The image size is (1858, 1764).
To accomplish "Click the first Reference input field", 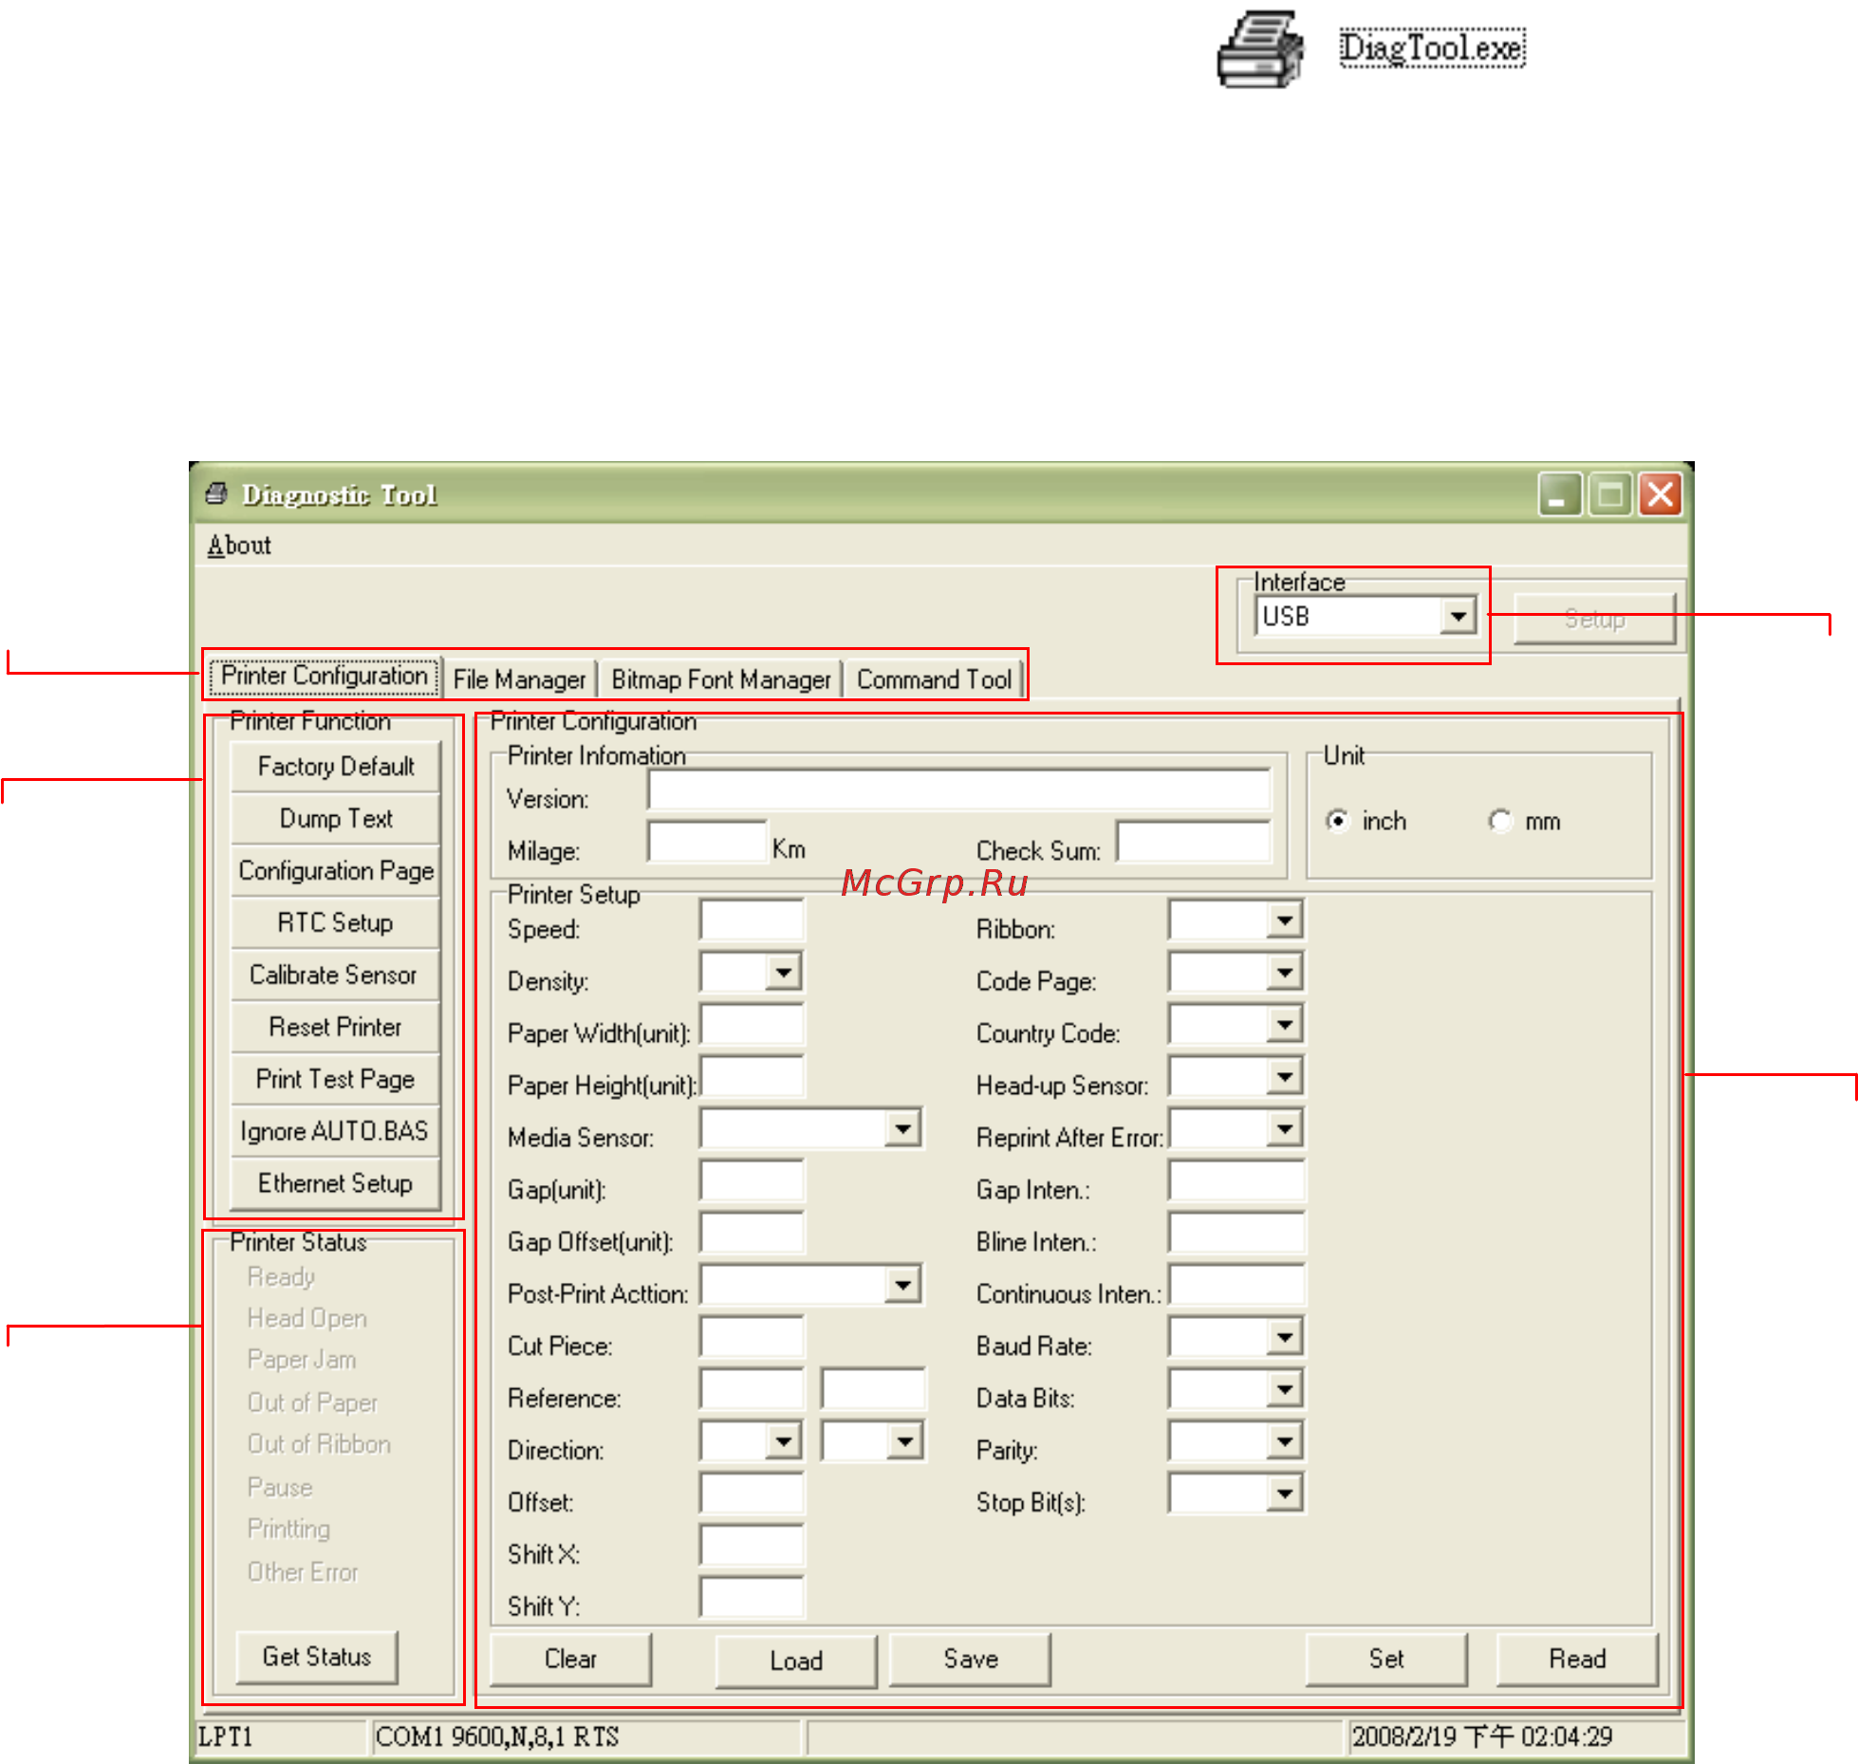I will click(x=752, y=1389).
